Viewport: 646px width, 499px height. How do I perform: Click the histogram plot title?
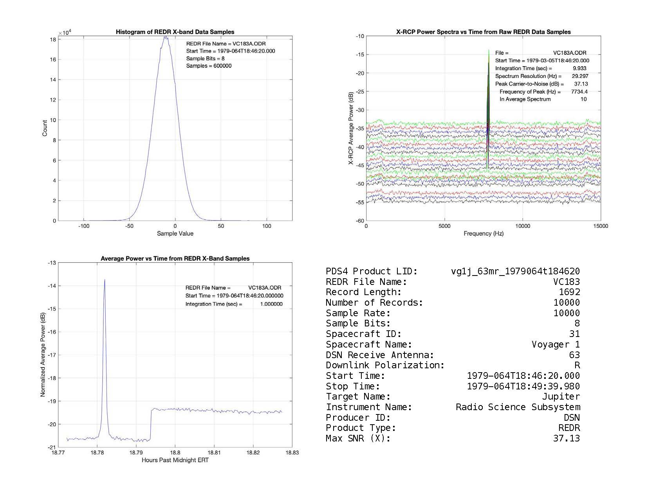point(175,32)
